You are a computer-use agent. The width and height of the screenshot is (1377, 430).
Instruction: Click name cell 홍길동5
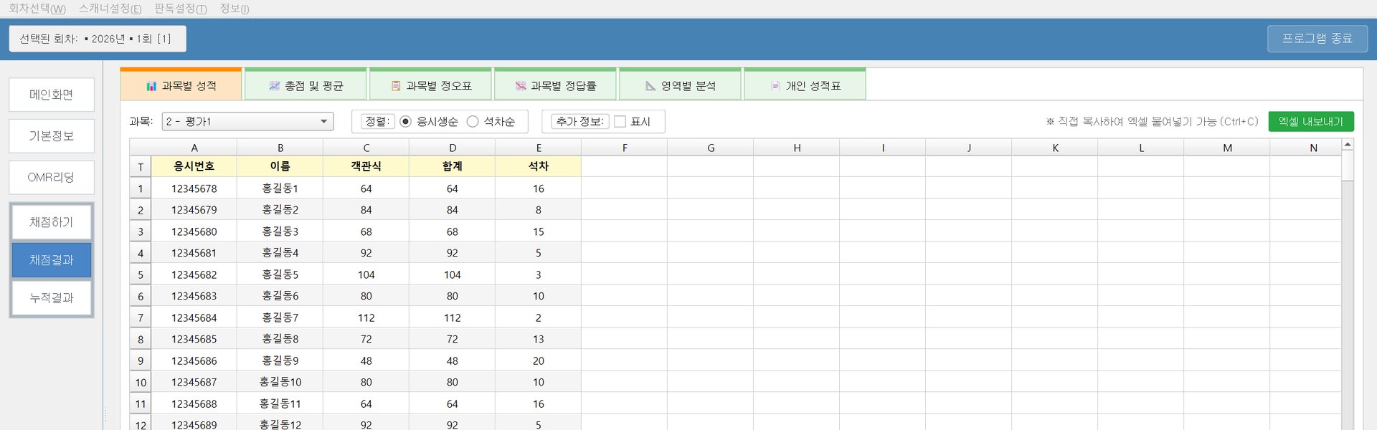tap(280, 274)
